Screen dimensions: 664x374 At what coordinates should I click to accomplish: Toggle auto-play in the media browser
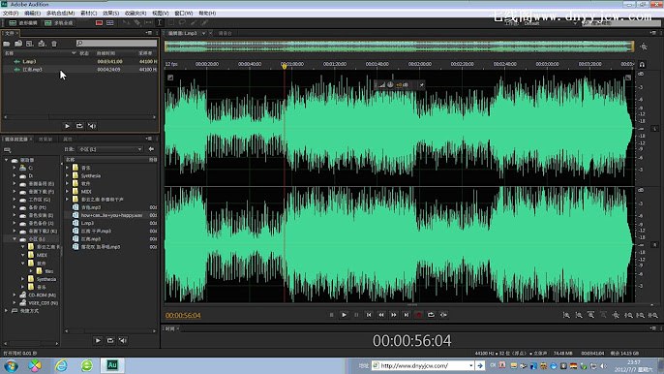(x=123, y=340)
